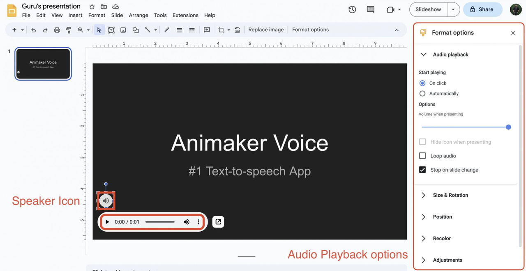The height and width of the screenshot is (271, 526).
Task: Open the File menu
Action: pyautogui.click(x=26, y=15)
